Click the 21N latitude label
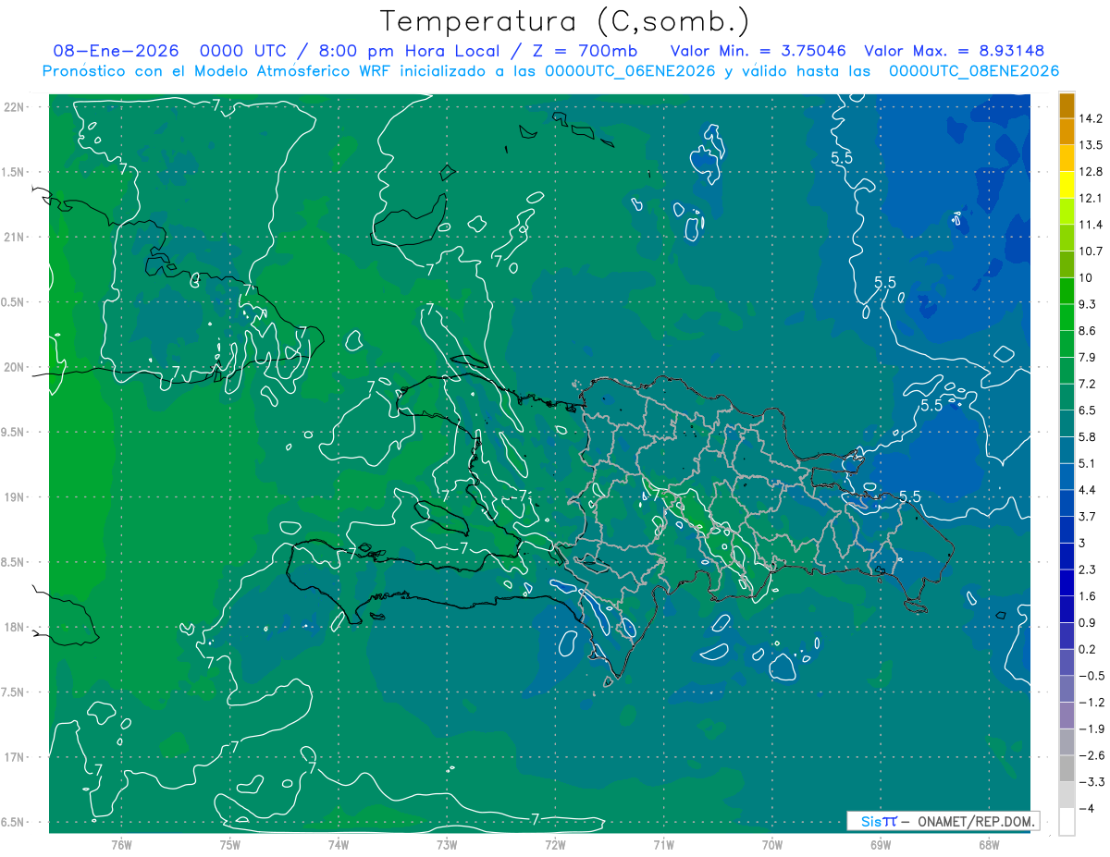This screenshot has width=1110, height=857. click(x=13, y=238)
